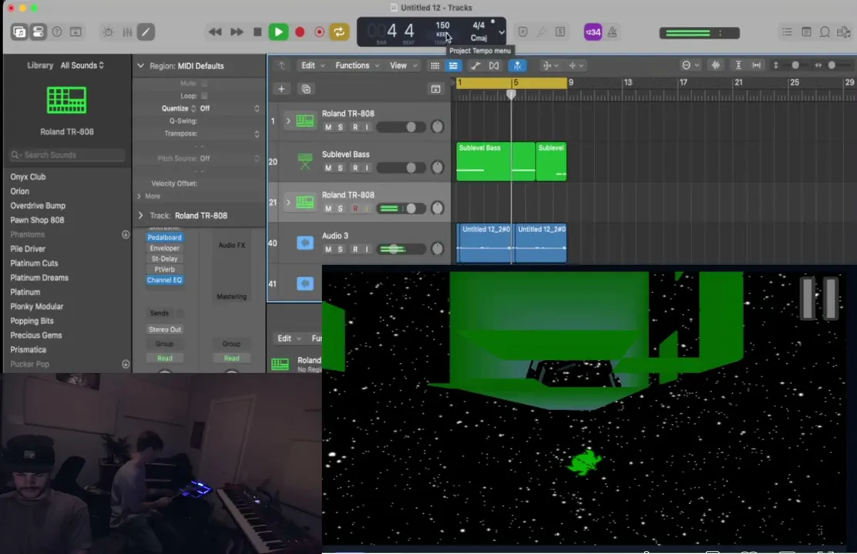
Task: Click the Capture Recording button
Action: [319, 32]
